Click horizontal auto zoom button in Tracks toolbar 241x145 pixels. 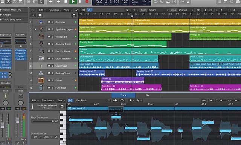[211, 10]
